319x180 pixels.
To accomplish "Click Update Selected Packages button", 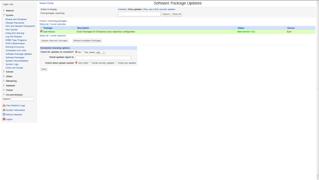I will [54, 40].
